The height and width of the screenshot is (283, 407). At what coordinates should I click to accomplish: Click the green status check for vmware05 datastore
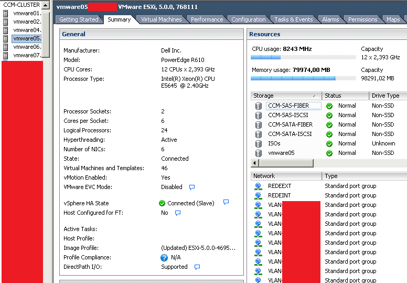[329, 153]
